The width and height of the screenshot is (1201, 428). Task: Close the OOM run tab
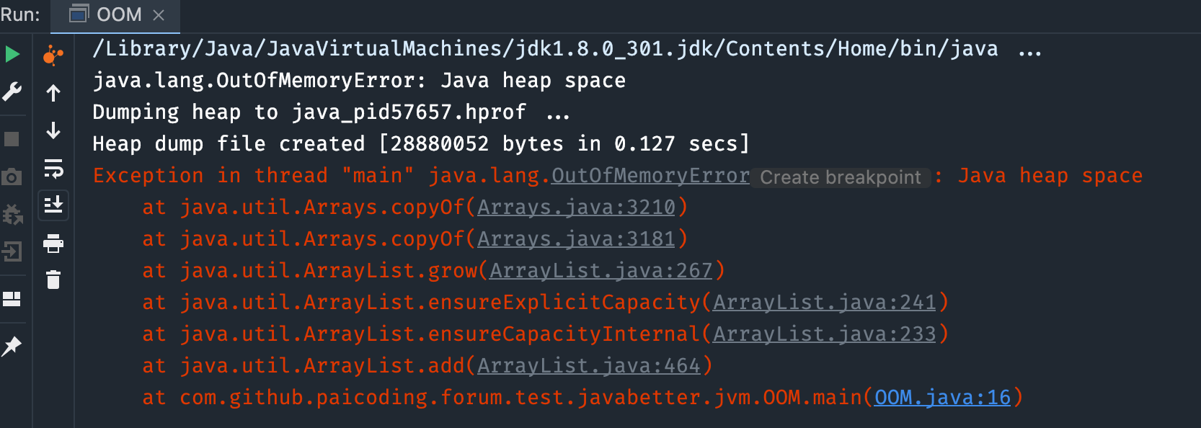pos(159,15)
